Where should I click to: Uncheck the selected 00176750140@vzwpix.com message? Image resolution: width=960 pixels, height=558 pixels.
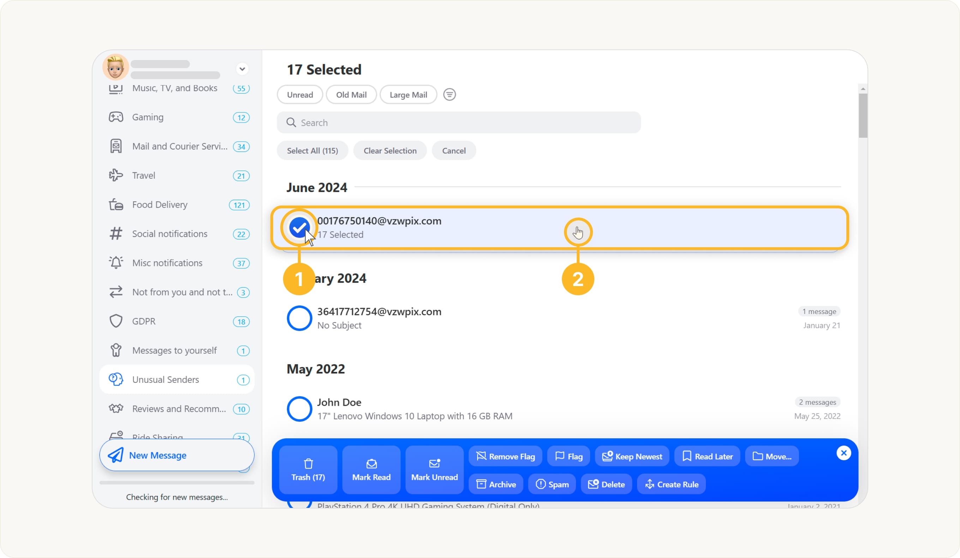click(x=299, y=227)
